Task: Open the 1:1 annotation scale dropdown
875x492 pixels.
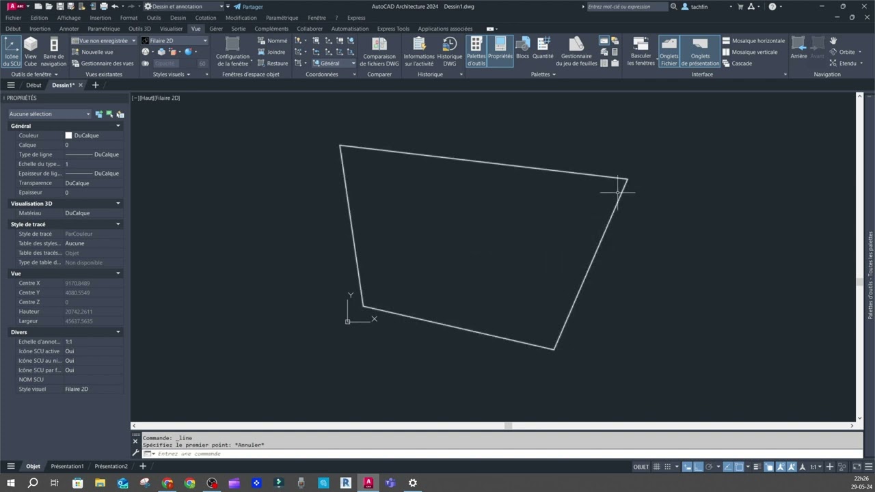Action: pyautogui.click(x=816, y=467)
